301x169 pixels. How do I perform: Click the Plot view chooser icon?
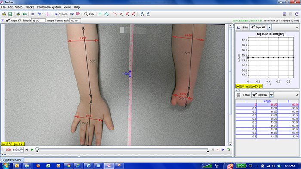(x=238, y=27)
